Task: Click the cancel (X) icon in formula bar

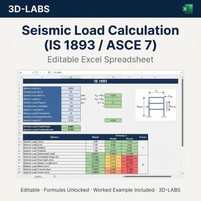Action: pyautogui.click(x=40, y=73)
